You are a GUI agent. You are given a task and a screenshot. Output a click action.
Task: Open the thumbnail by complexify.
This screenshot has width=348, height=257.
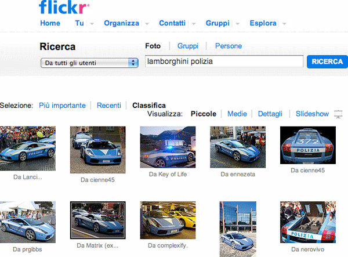click(168, 220)
